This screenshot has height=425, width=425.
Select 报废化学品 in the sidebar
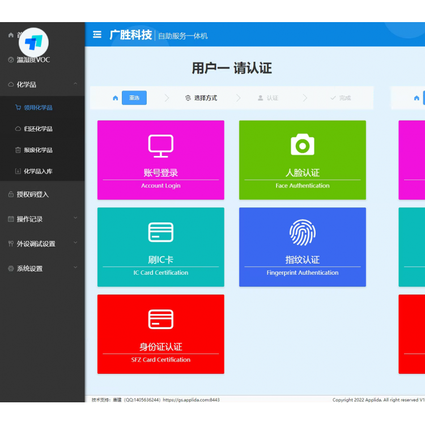coord(38,150)
